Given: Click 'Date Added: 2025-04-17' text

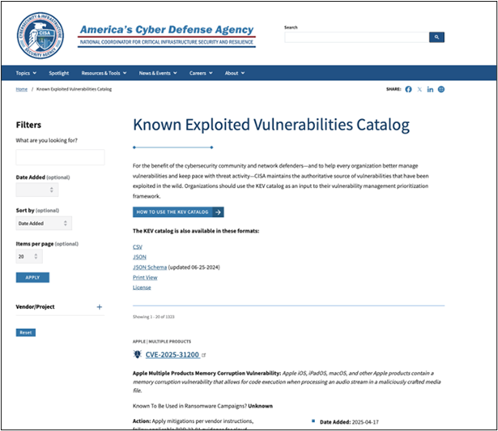Looking at the screenshot, I should click(x=349, y=422).
